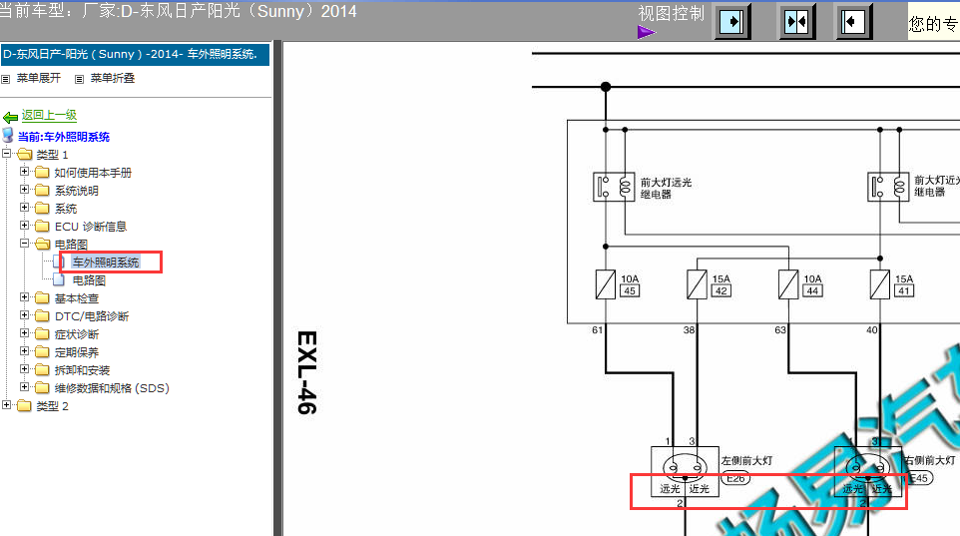The image size is (960, 536).
Task: Click the 类型 1 folder icon
Action: (x=25, y=154)
